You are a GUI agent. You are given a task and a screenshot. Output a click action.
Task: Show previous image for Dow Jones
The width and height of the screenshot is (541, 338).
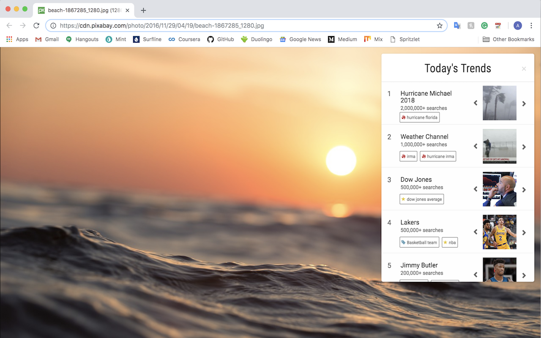pyautogui.click(x=475, y=189)
